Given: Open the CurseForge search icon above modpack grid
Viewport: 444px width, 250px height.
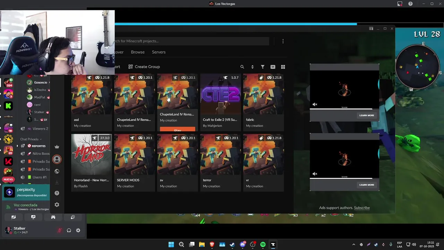Looking at the screenshot, I should [x=242, y=67].
